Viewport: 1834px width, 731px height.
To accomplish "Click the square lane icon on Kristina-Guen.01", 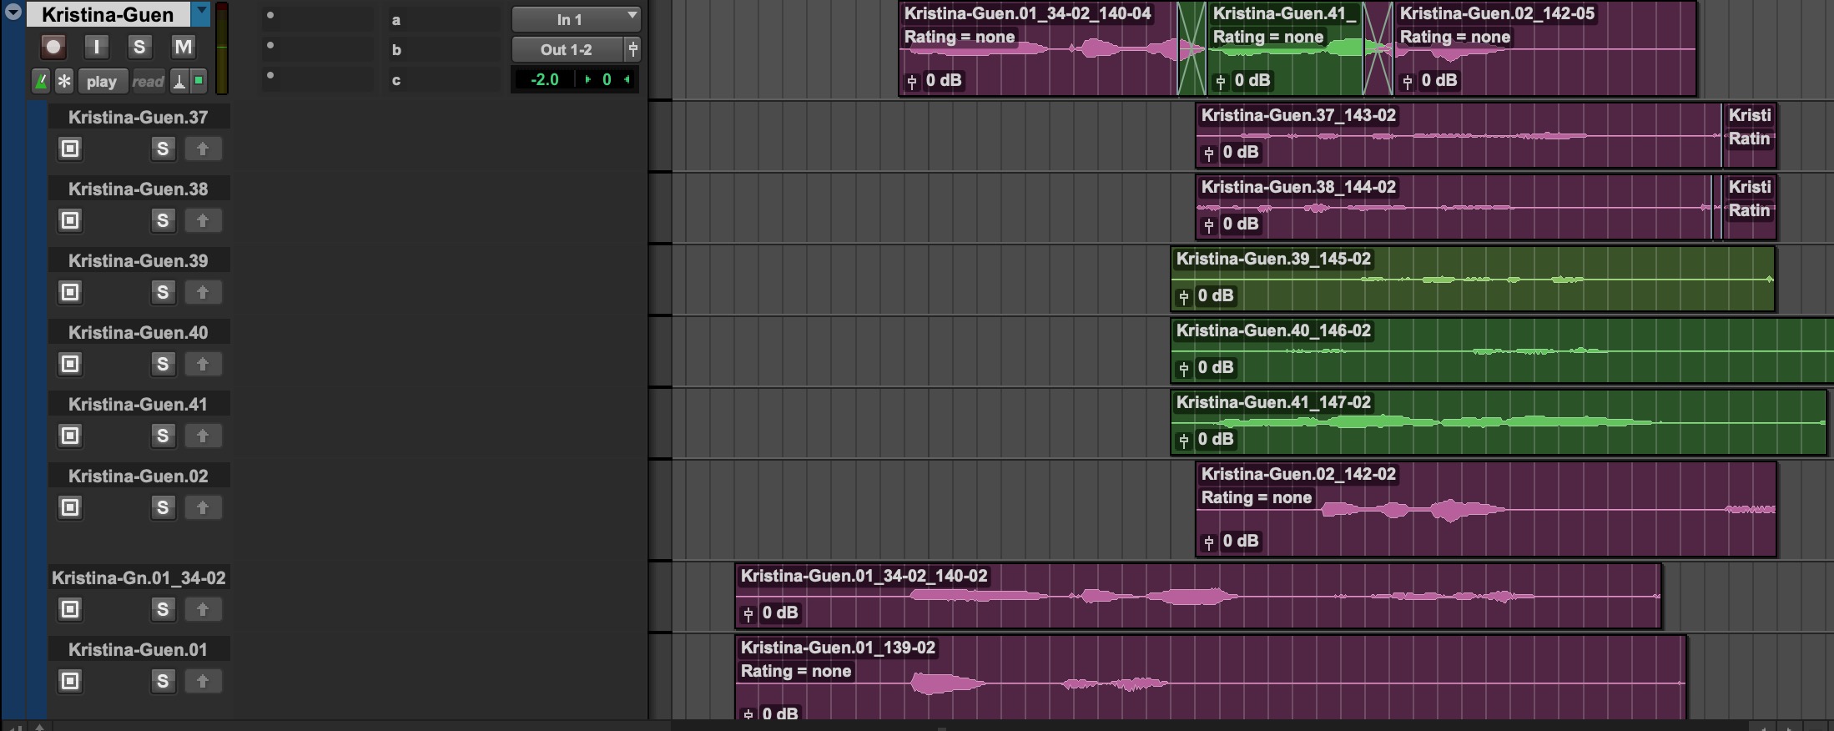I will pyautogui.click(x=70, y=681).
